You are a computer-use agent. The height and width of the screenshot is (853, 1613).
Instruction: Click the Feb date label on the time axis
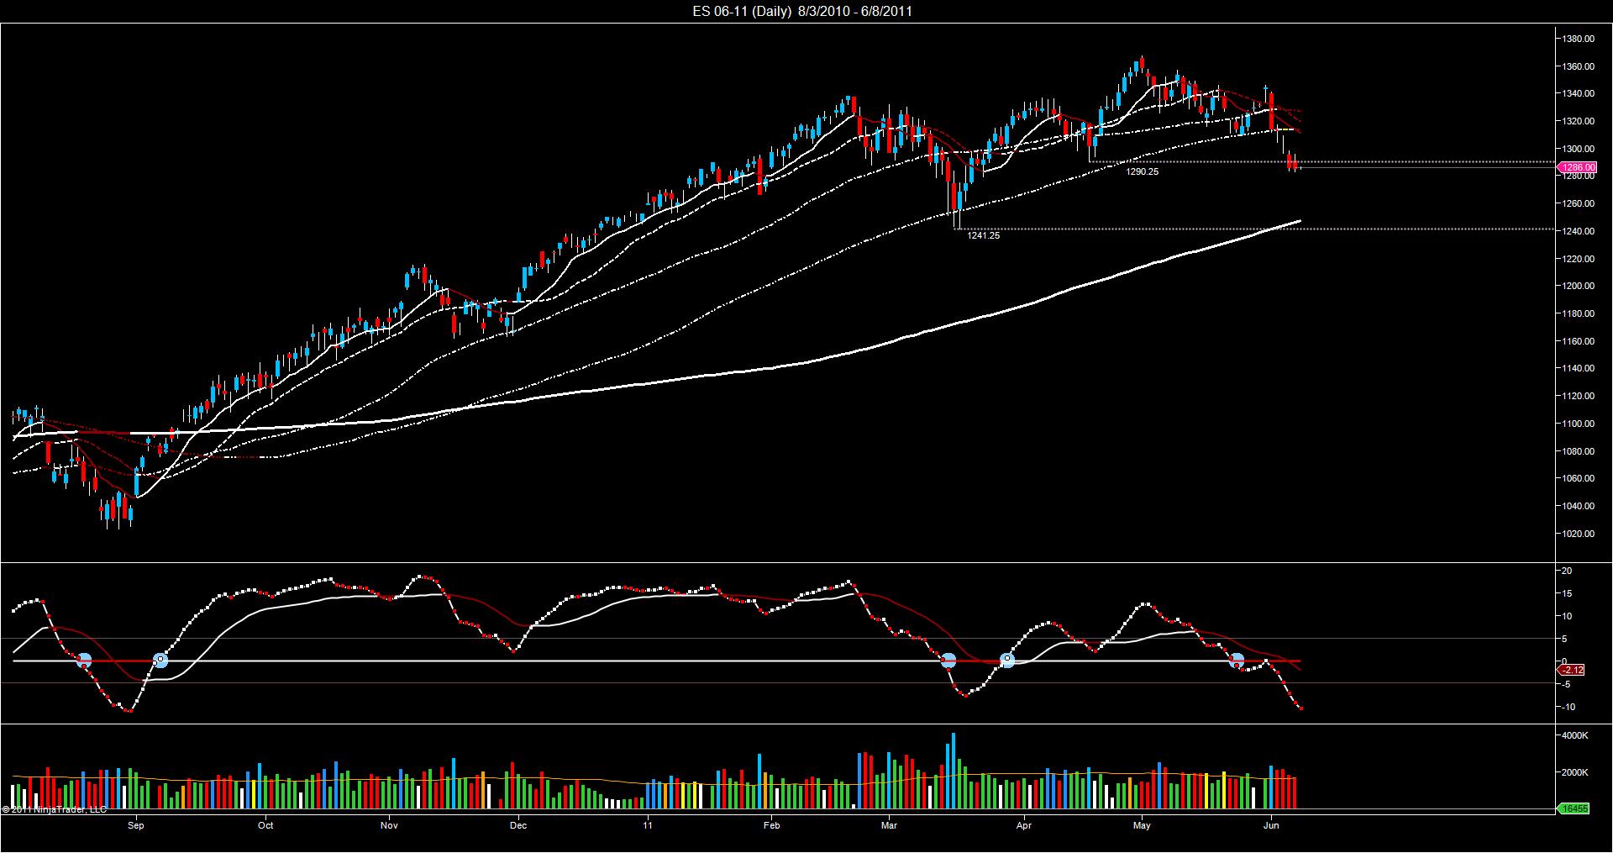click(772, 825)
